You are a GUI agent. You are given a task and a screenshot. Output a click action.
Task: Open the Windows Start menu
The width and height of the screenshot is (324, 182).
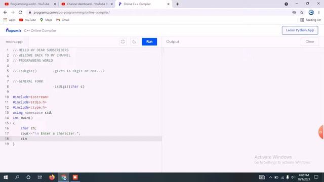6,177
